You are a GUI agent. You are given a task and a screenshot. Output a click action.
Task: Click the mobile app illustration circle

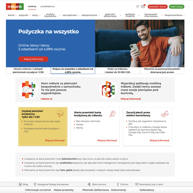108,90
